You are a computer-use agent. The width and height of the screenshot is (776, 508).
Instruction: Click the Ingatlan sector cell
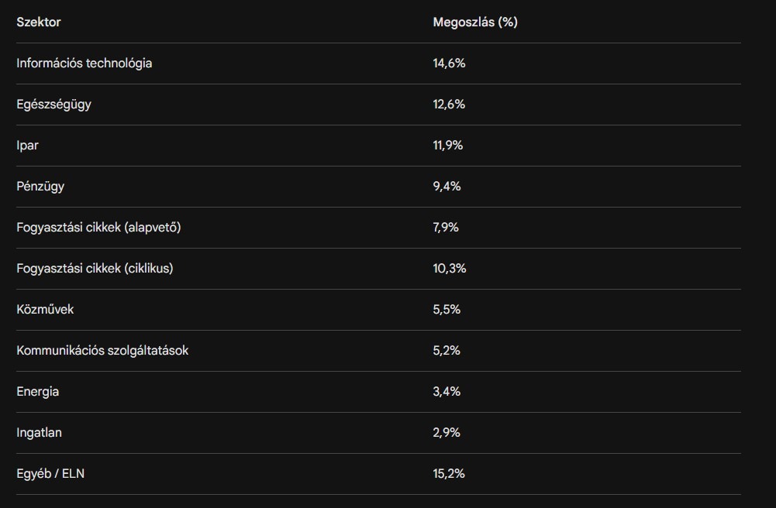39,433
